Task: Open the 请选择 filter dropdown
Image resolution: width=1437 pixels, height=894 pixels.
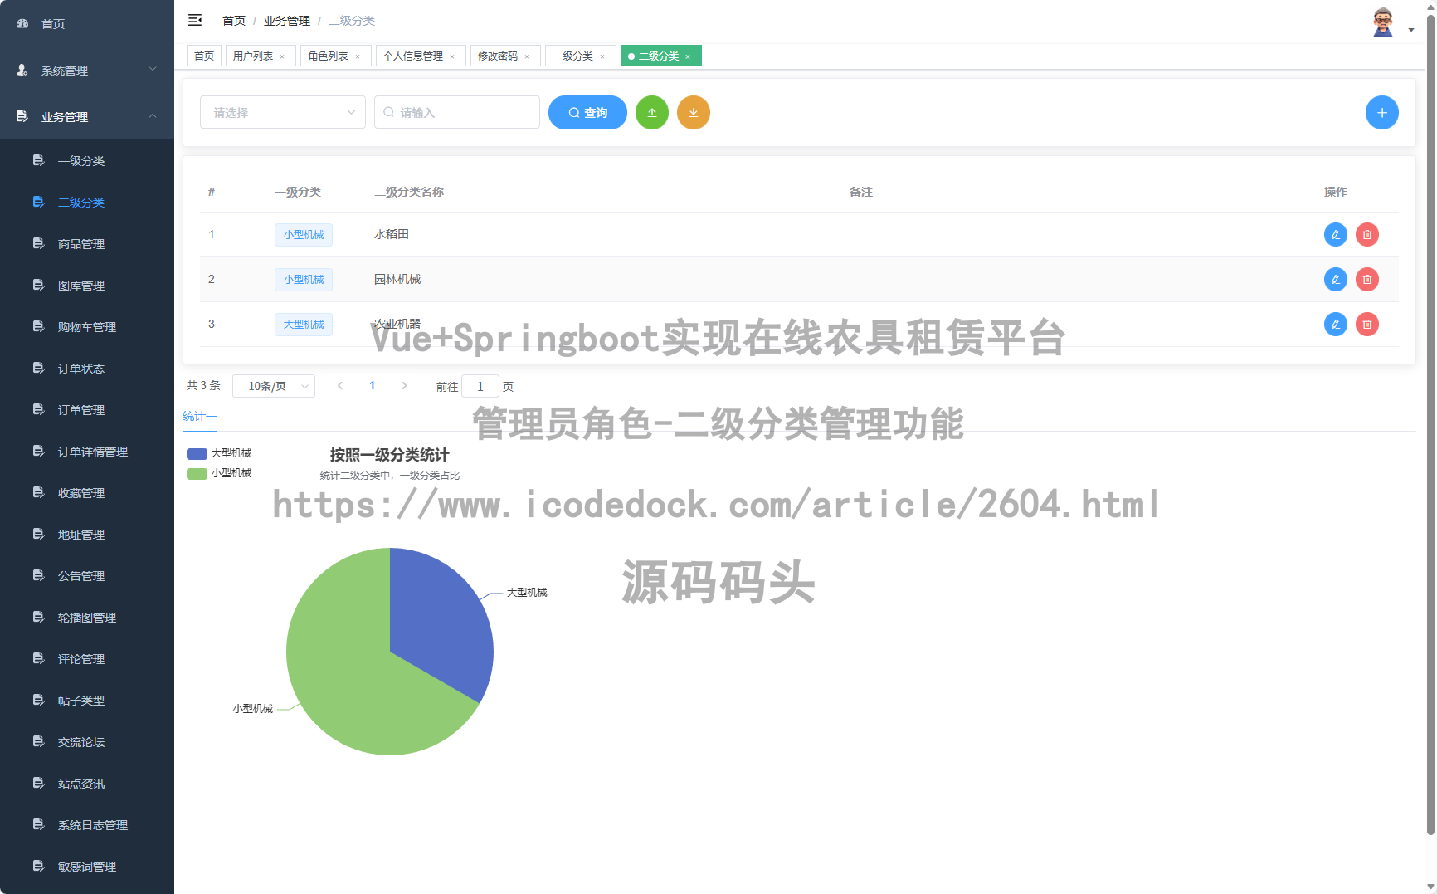Action: pyautogui.click(x=282, y=112)
